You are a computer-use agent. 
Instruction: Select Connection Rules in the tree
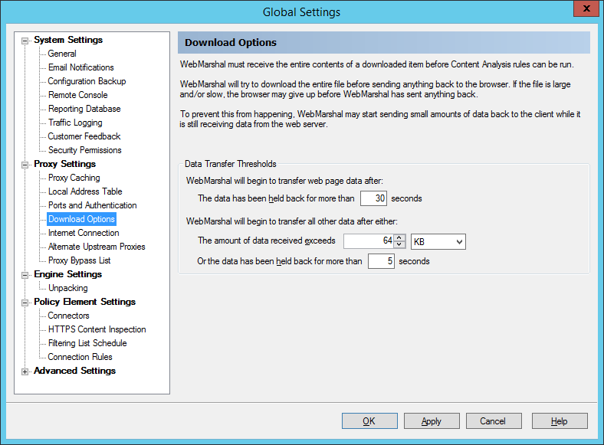click(80, 357)
